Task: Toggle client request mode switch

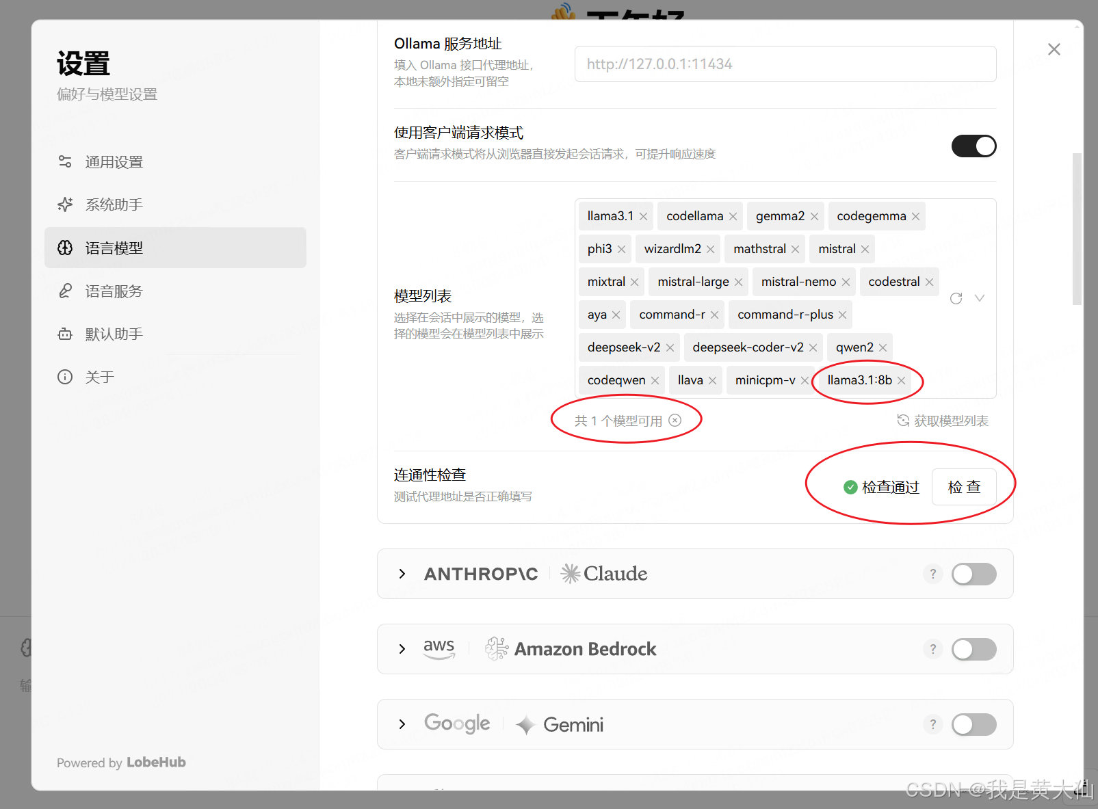Action: point(973,146)
